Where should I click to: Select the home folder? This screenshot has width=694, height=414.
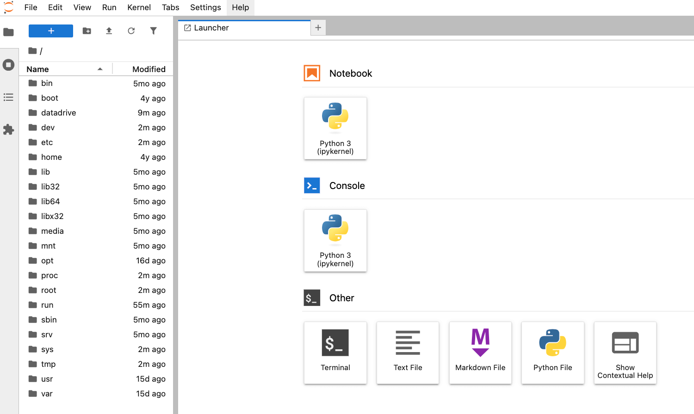(96, 157)
